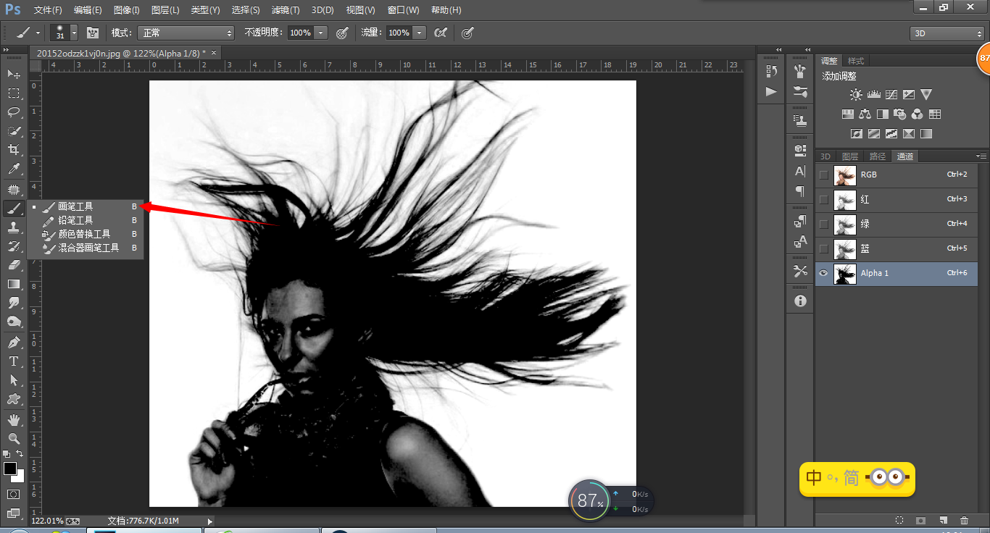Open the tool preset picker arrow
This screenshot has width=990, height=533.
pos(38,33)
